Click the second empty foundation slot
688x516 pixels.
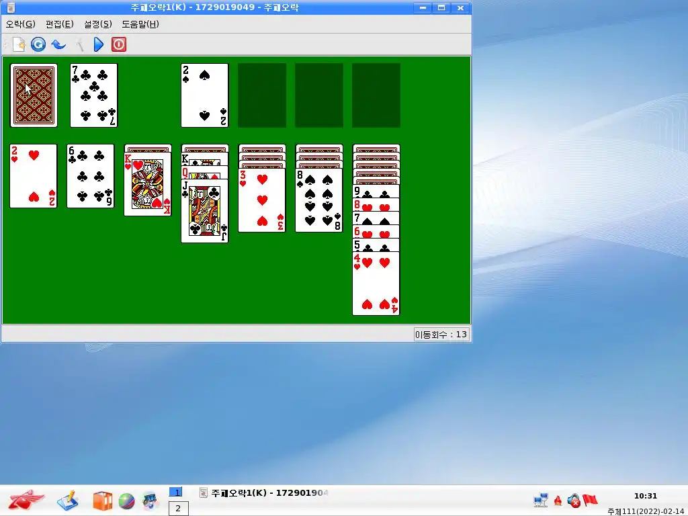[262, 95]
